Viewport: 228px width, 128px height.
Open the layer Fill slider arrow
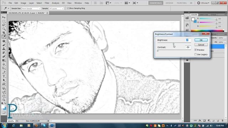pyautogui.click(x=225, y=42)
